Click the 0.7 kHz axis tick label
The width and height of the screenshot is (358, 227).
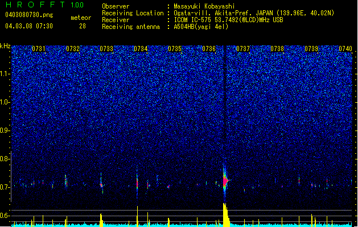(5, 187)
